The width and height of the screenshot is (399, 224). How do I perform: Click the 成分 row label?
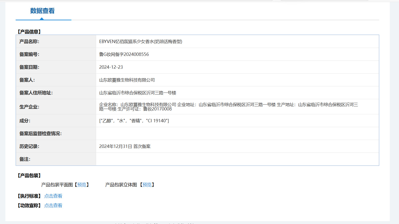point(25,121)
